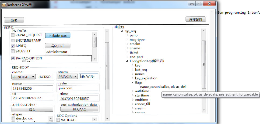Open the 连接配置 connection settings button
Screen dimensions: 260x124
196,19
